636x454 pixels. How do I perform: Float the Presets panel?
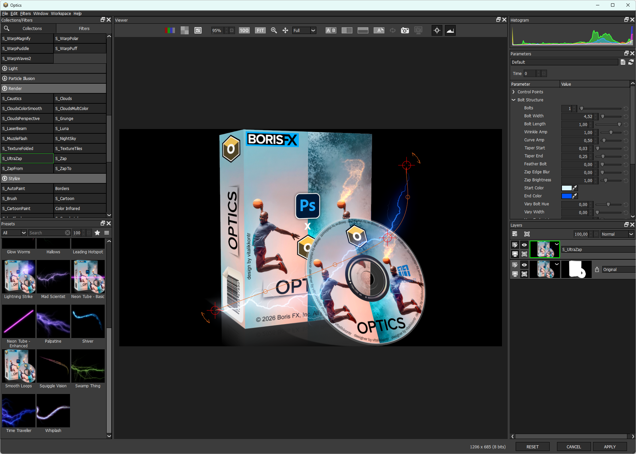pyautogui.click(x=103, y=223)
